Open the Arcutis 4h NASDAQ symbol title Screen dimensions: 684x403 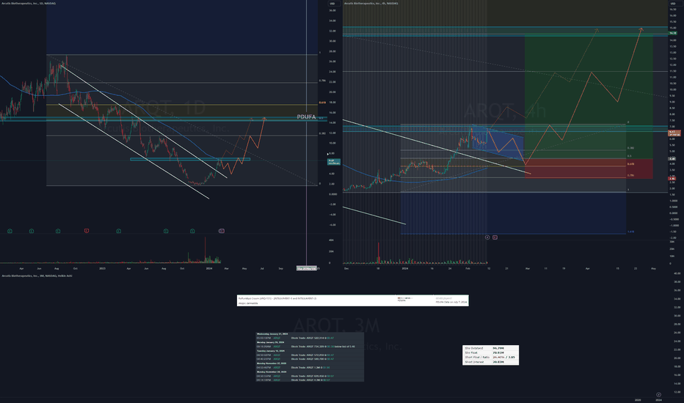click(x=371, y=3)
